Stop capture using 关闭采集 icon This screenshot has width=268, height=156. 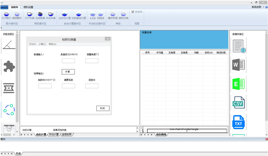pos(51,15)
